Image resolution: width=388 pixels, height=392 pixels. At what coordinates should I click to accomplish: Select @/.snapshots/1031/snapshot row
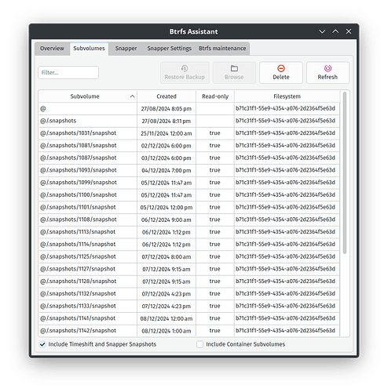[189, 133]
